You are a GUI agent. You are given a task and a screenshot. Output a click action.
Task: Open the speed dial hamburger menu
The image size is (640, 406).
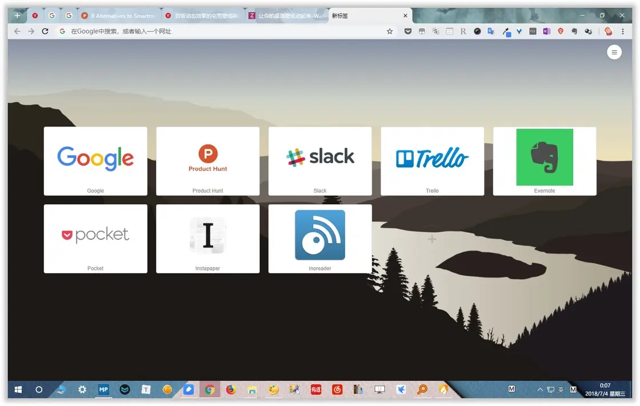click(x=614, y=52)
